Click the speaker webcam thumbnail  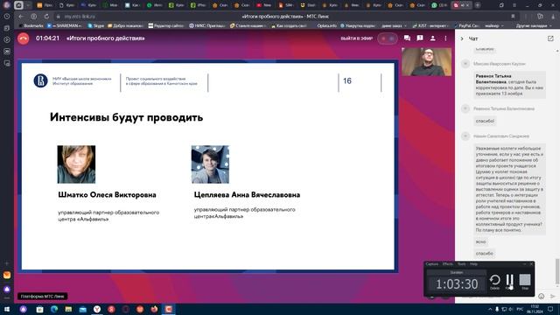[426, 61]
